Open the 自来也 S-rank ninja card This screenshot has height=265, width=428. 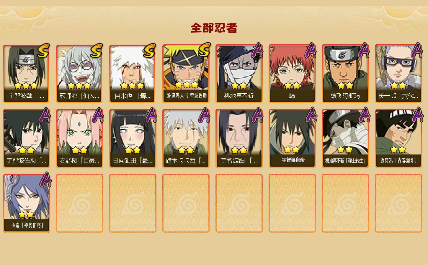[x=133, y=74]
